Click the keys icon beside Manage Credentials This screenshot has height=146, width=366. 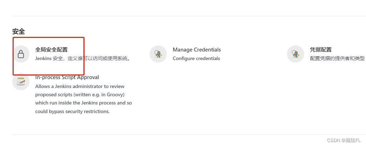coord(158,54)
